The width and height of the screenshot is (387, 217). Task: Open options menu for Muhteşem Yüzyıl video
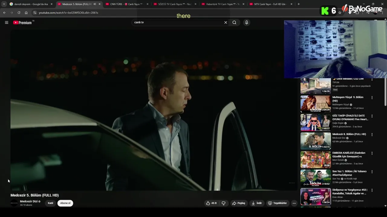click(372, 98)
